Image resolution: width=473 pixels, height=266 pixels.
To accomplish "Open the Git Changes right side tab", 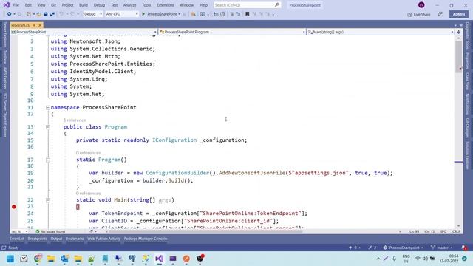I will pyautogui.click(x=467, y=128).
